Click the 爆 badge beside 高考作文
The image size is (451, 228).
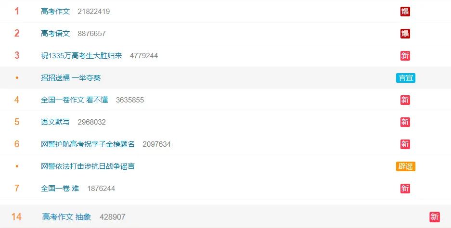405,12
